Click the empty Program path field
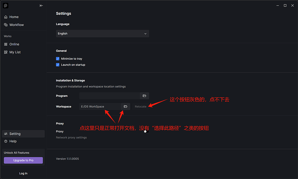This screenshot has width=298, height=179. (x=110, y=96)
